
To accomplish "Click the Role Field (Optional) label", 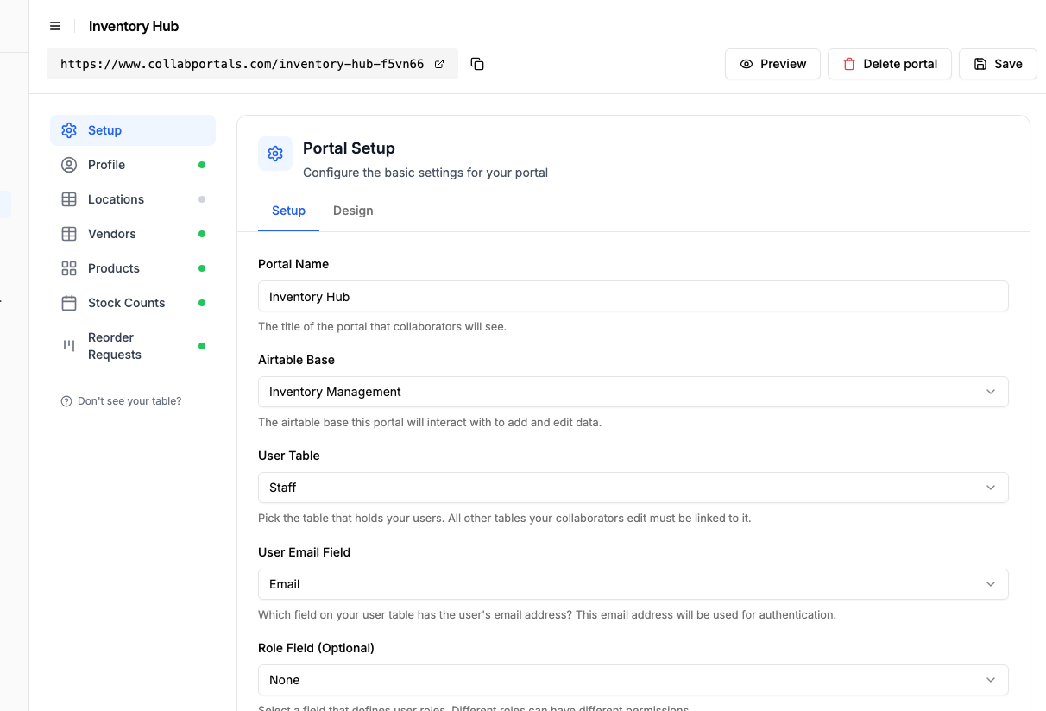I will pos(318,648).
